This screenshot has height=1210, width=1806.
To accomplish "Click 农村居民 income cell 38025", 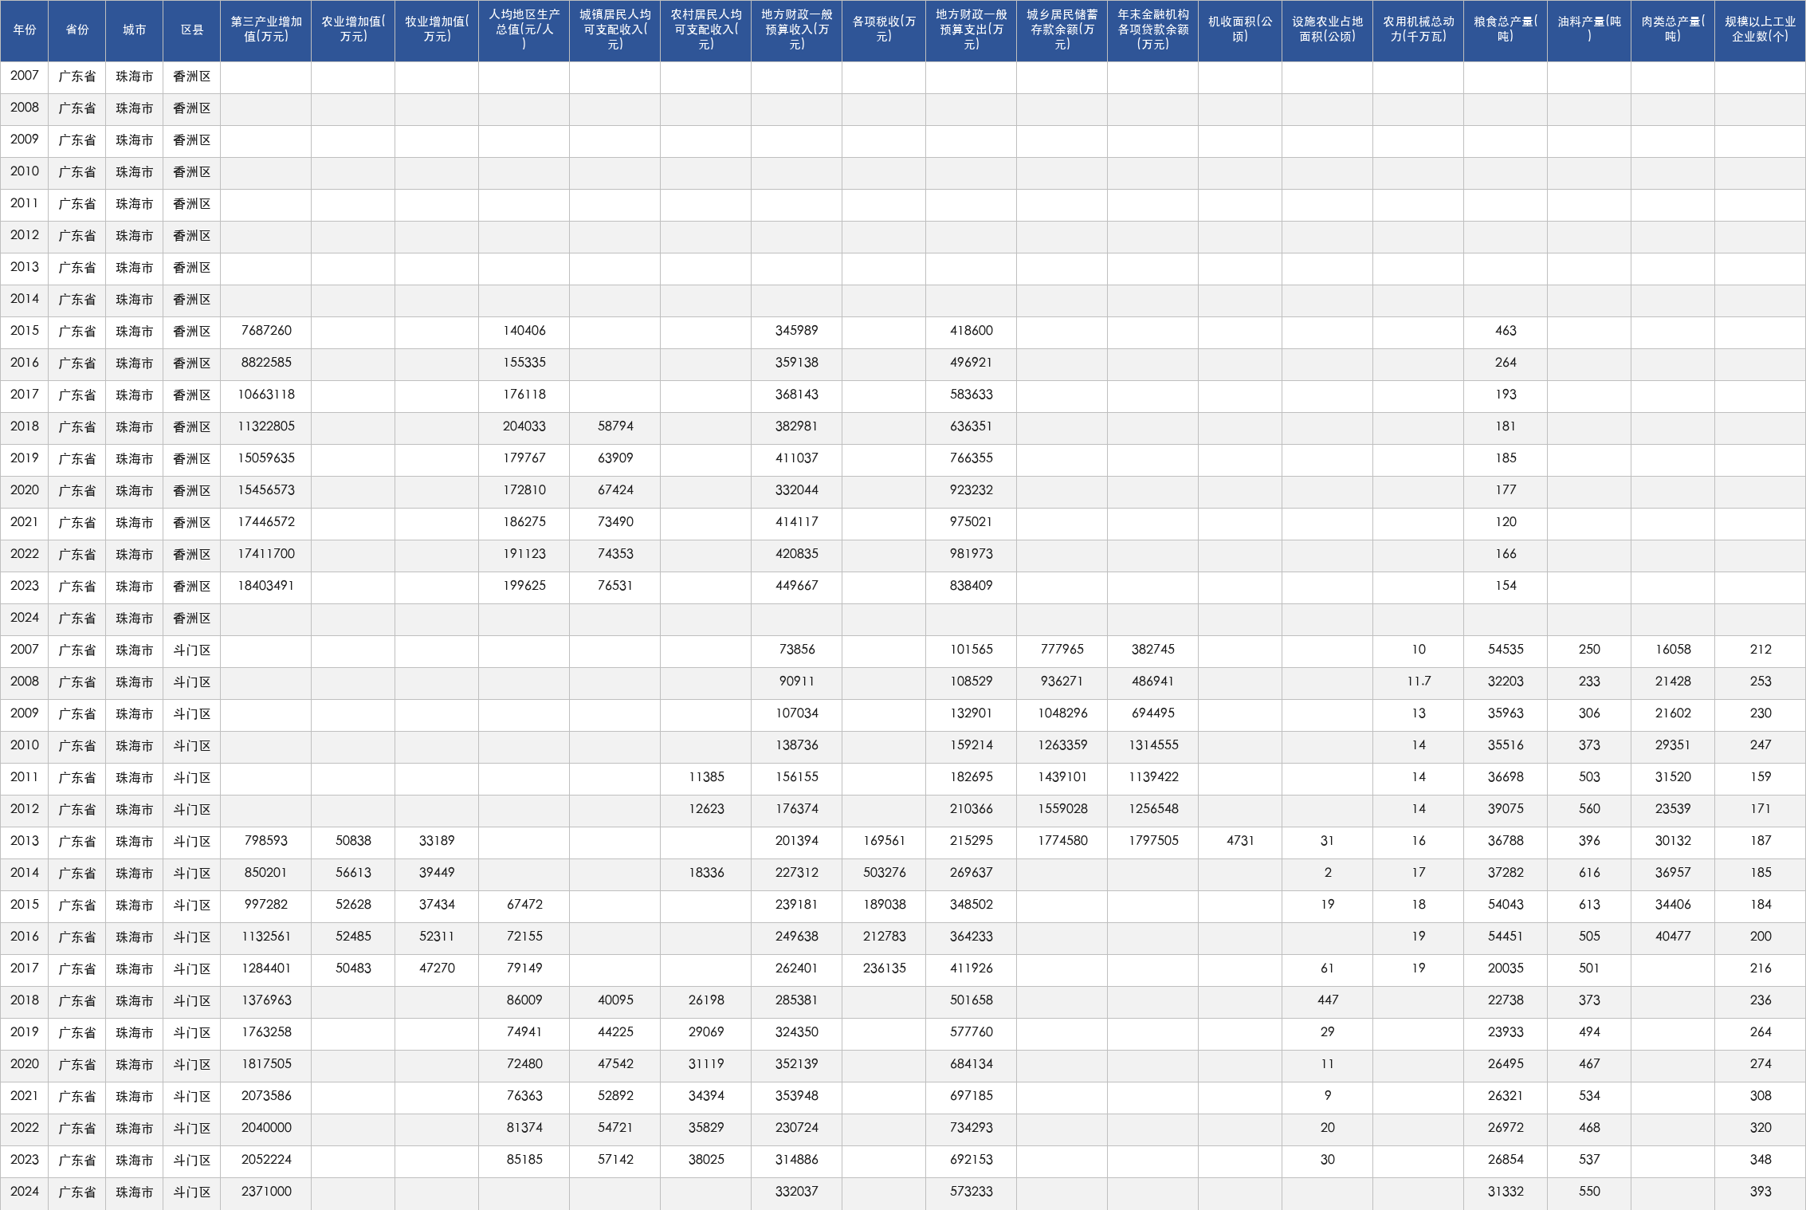I will (706, 1161).
